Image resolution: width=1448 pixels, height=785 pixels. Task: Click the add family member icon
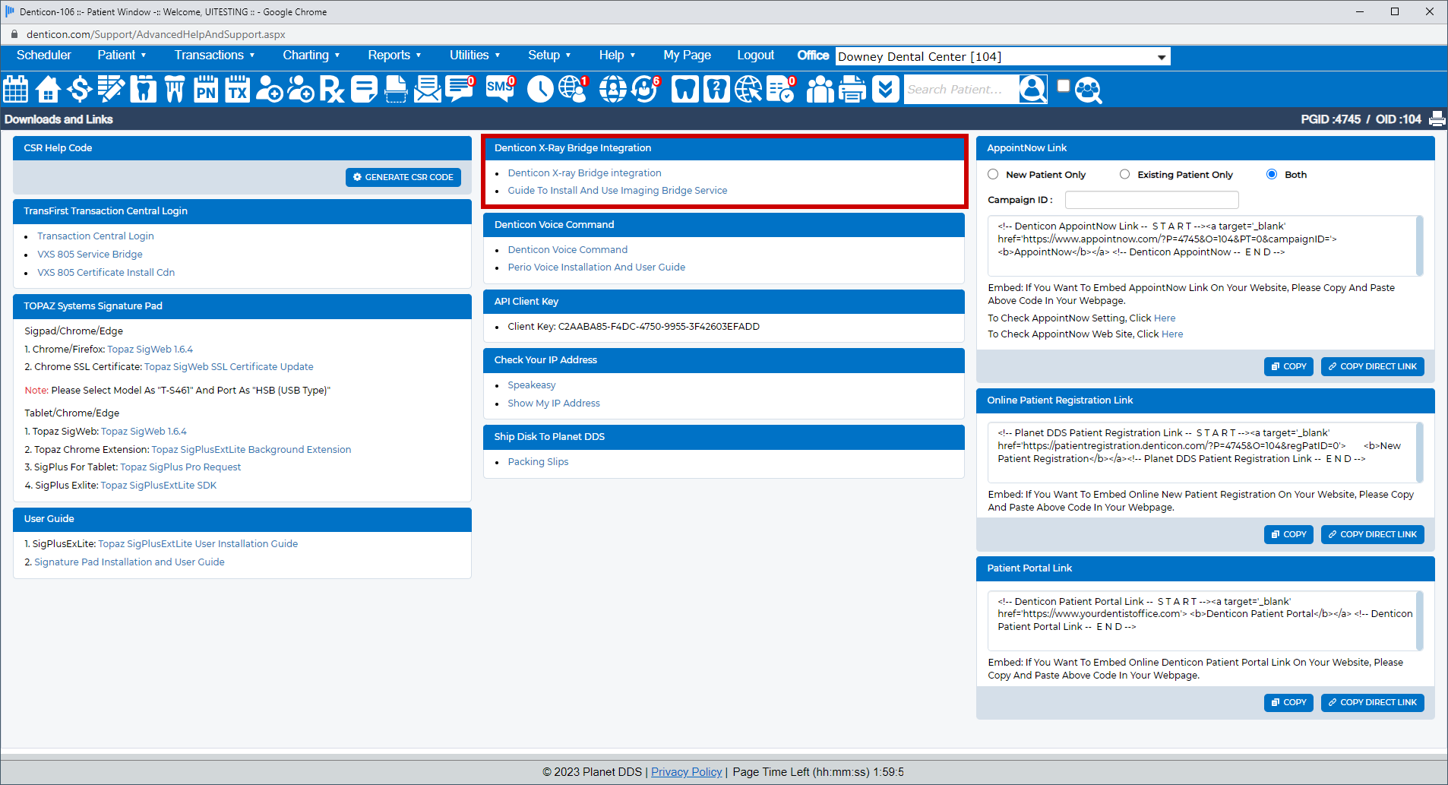pos(301,89)
